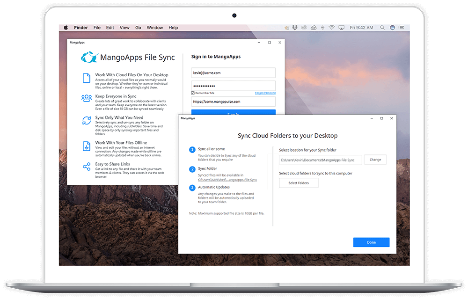This screenshot has height=299, width=468.
Task: Open the Creative Cloud menu bar icon
Action: pyautogui.click(x=304, y=28)
